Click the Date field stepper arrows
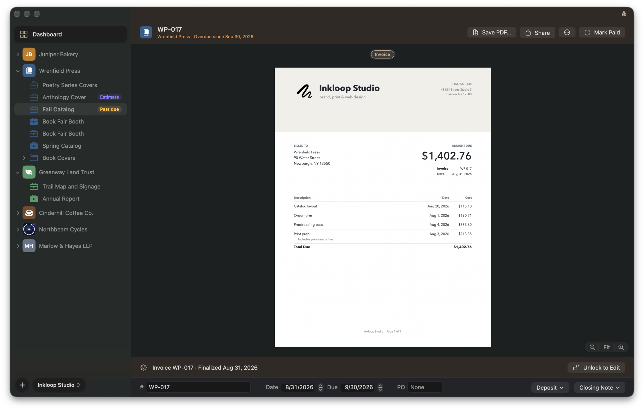Viewport: 644px width, 410px height. pyautogui.click(x=321, y=388)
